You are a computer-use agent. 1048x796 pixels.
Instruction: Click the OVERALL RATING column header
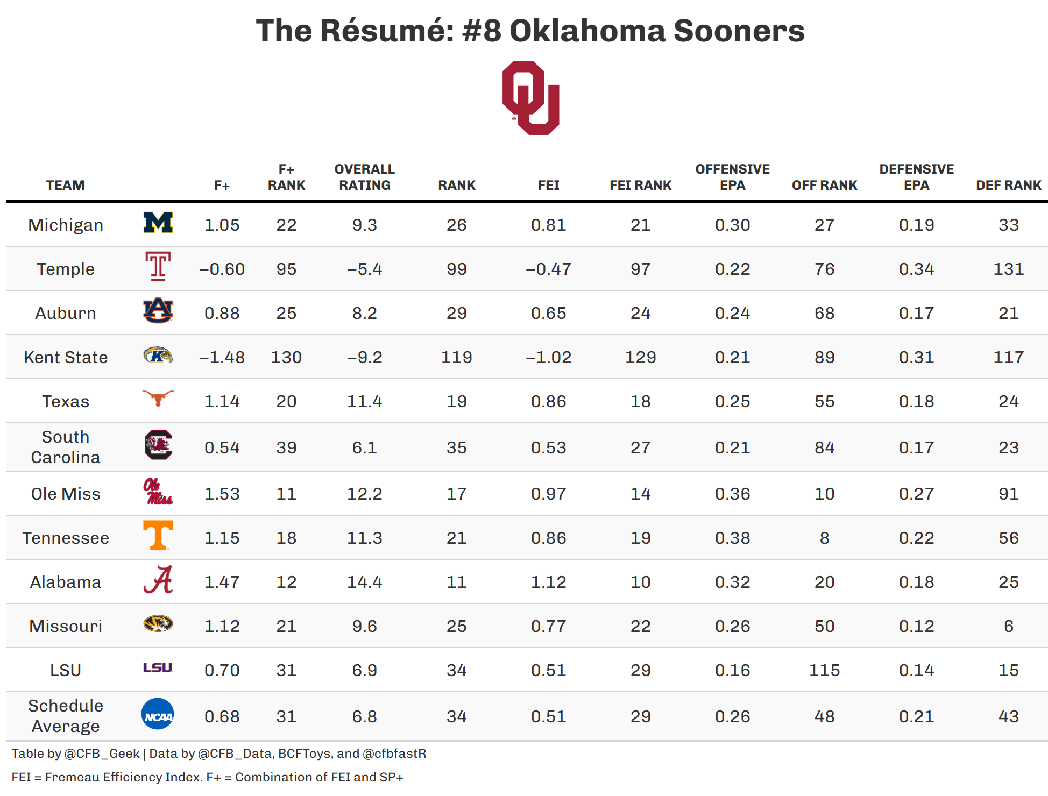click(365, 177)
